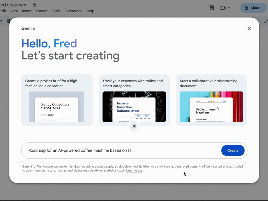Open the Help menu
This screenshot has height=201, width=268.
click(x=90, y=11)
